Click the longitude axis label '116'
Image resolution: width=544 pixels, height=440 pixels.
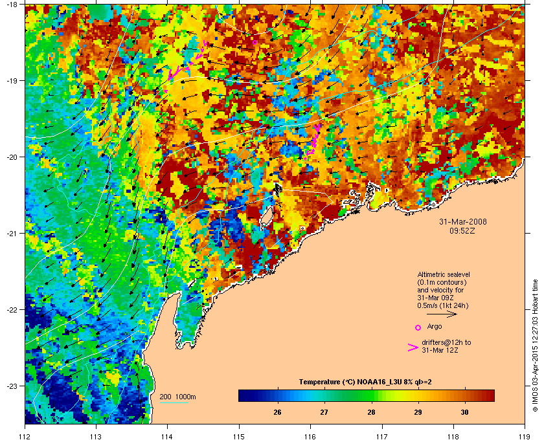[x=310, y=436]
